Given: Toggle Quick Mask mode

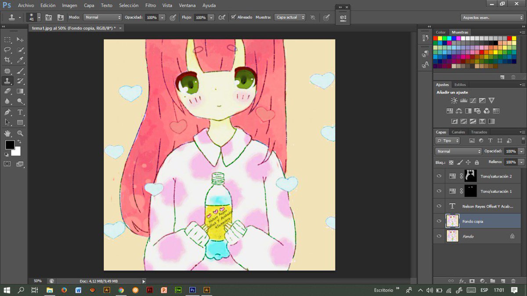Looking at the screenshot, I should coord(7,164).
